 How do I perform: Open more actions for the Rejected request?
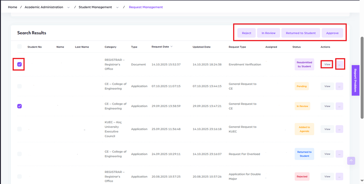tap(340, 177)
